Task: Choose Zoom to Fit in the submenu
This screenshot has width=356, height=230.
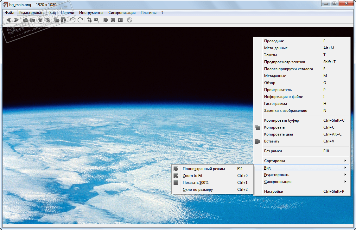Action: point(193,176)
